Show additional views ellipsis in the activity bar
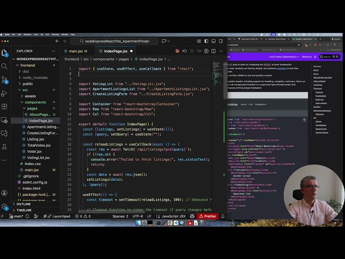 [x=4, y=160]
